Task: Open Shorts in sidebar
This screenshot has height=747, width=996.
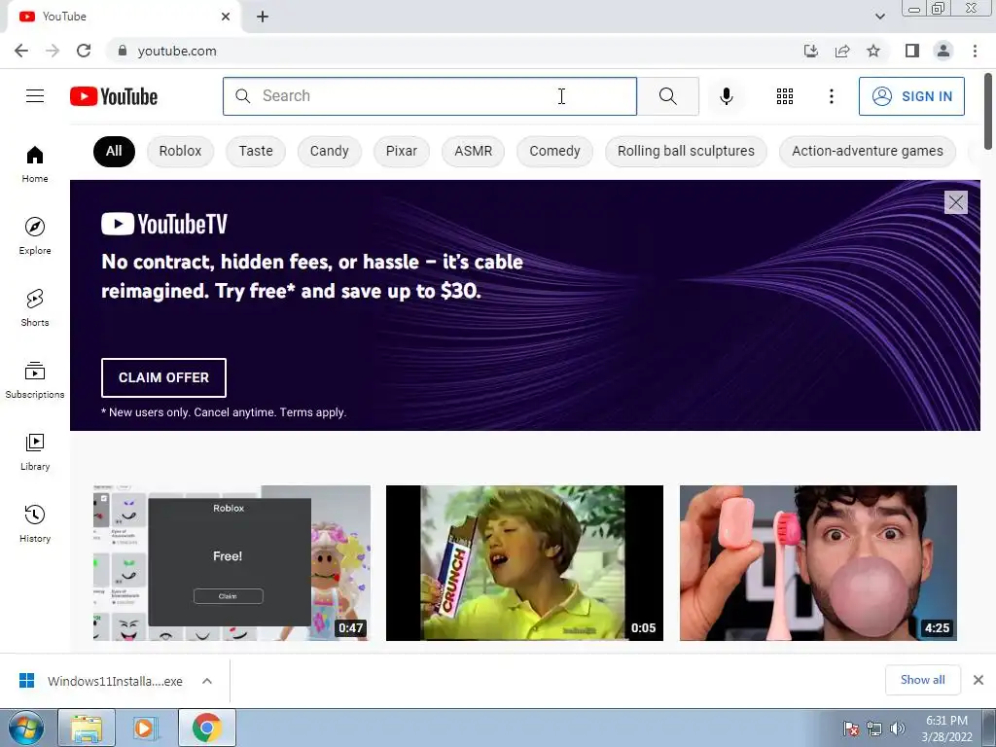Action: pos(35,307)
